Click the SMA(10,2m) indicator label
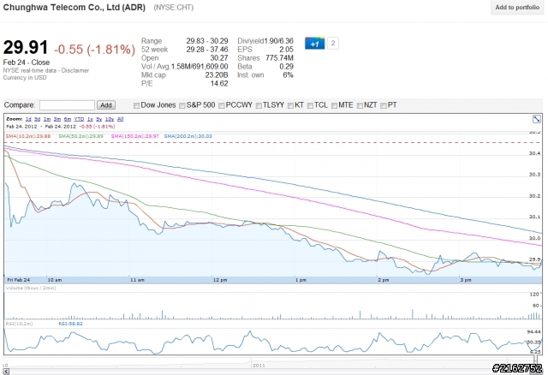 coord(28,136)
